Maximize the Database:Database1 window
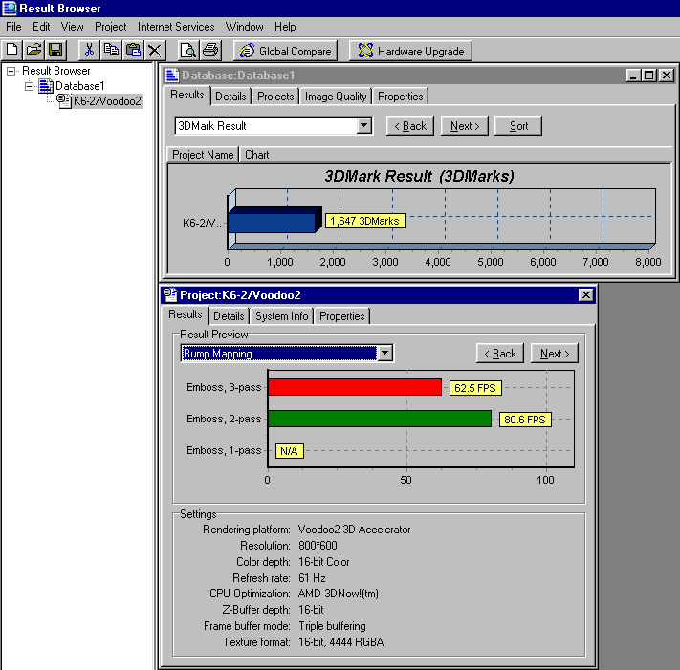The image size is (680, 670). 649,76
